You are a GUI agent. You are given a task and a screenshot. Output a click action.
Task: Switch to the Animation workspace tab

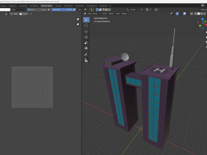pos(68,6)
